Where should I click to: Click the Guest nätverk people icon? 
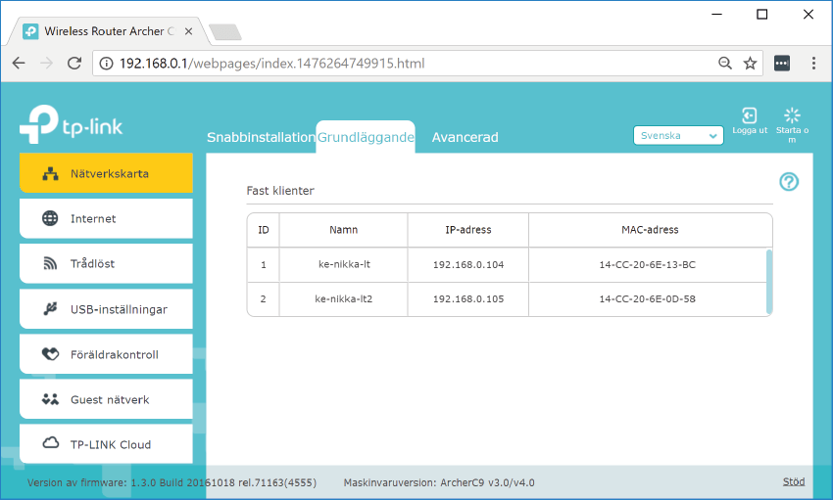(x=50, y=399)
